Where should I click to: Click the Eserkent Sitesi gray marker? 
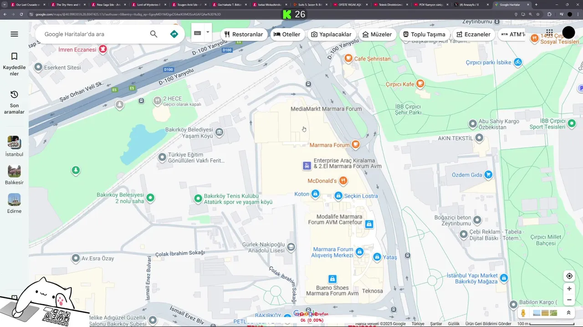(x=38, y=67)
